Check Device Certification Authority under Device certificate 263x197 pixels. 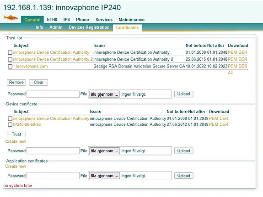[10, 119]
